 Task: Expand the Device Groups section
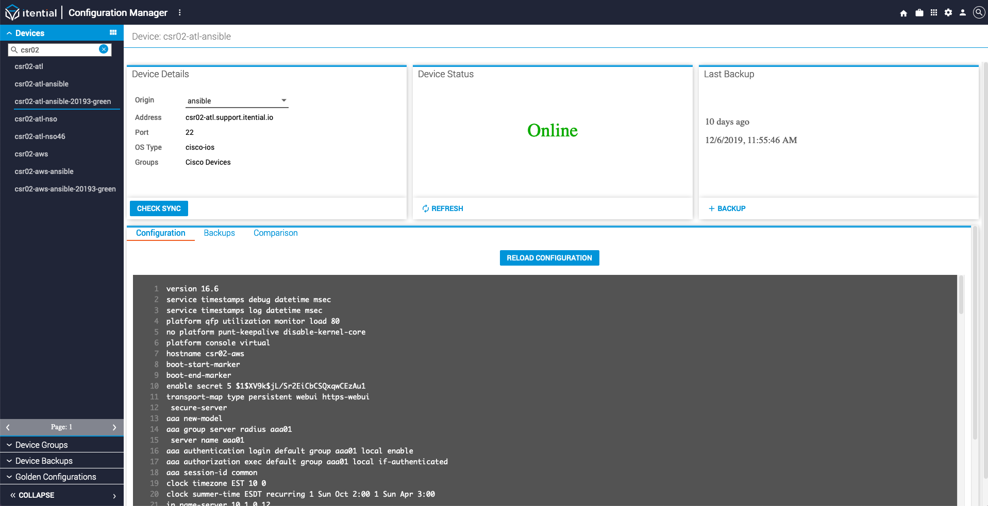tap(62, 445)
